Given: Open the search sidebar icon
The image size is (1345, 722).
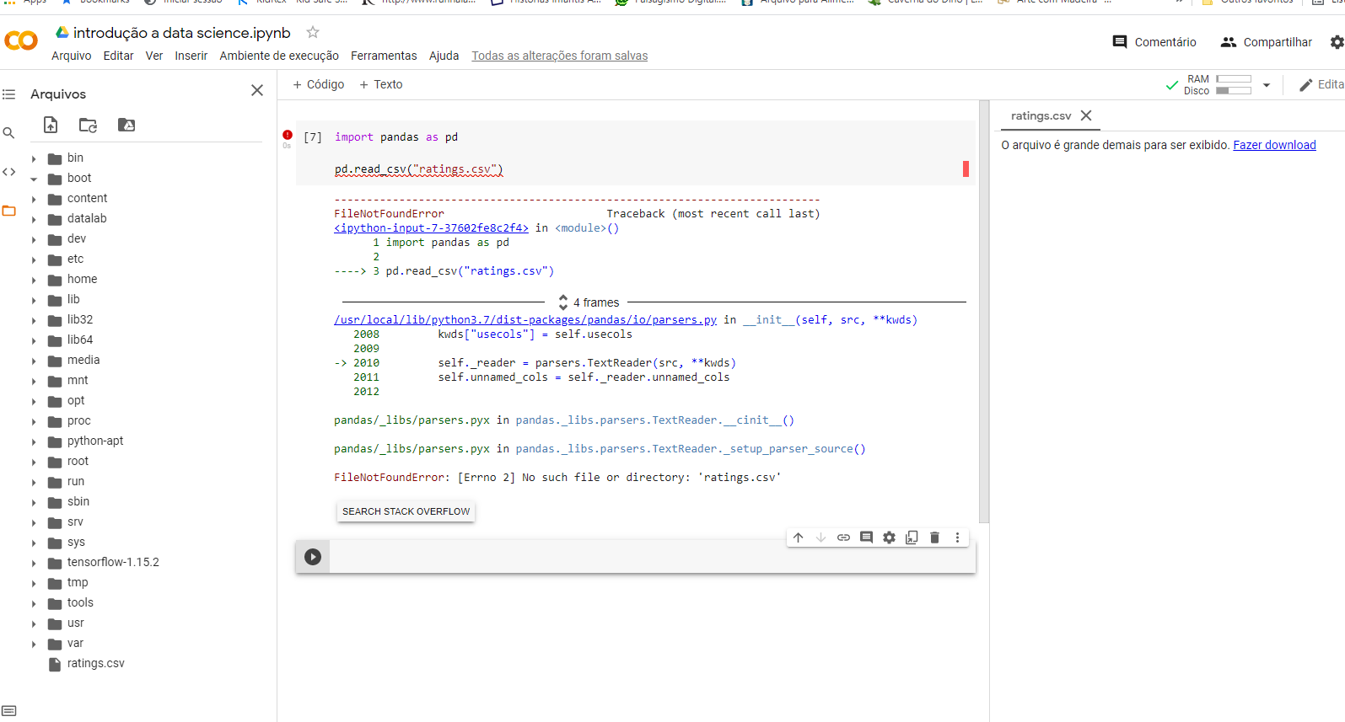Looking at the screenshot, I should click(x=8, y=133).
